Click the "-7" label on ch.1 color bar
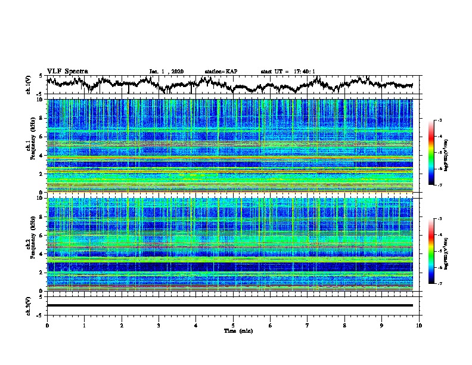The image size is (472, 365). (x=439, y=185)
